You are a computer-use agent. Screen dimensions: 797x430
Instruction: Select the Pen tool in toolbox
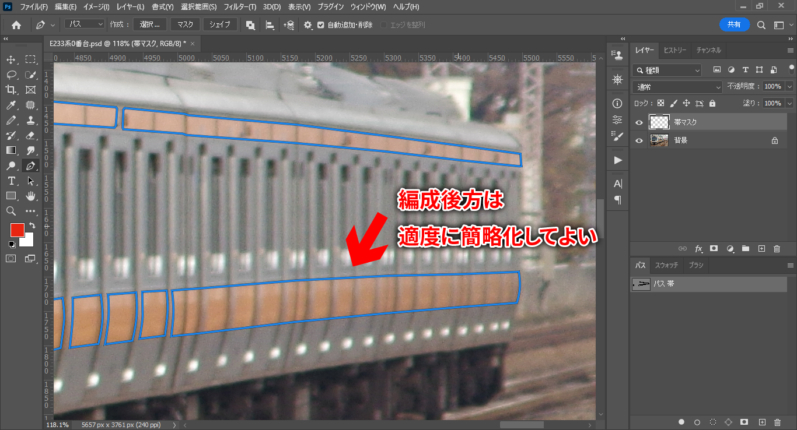pos(30,165)
